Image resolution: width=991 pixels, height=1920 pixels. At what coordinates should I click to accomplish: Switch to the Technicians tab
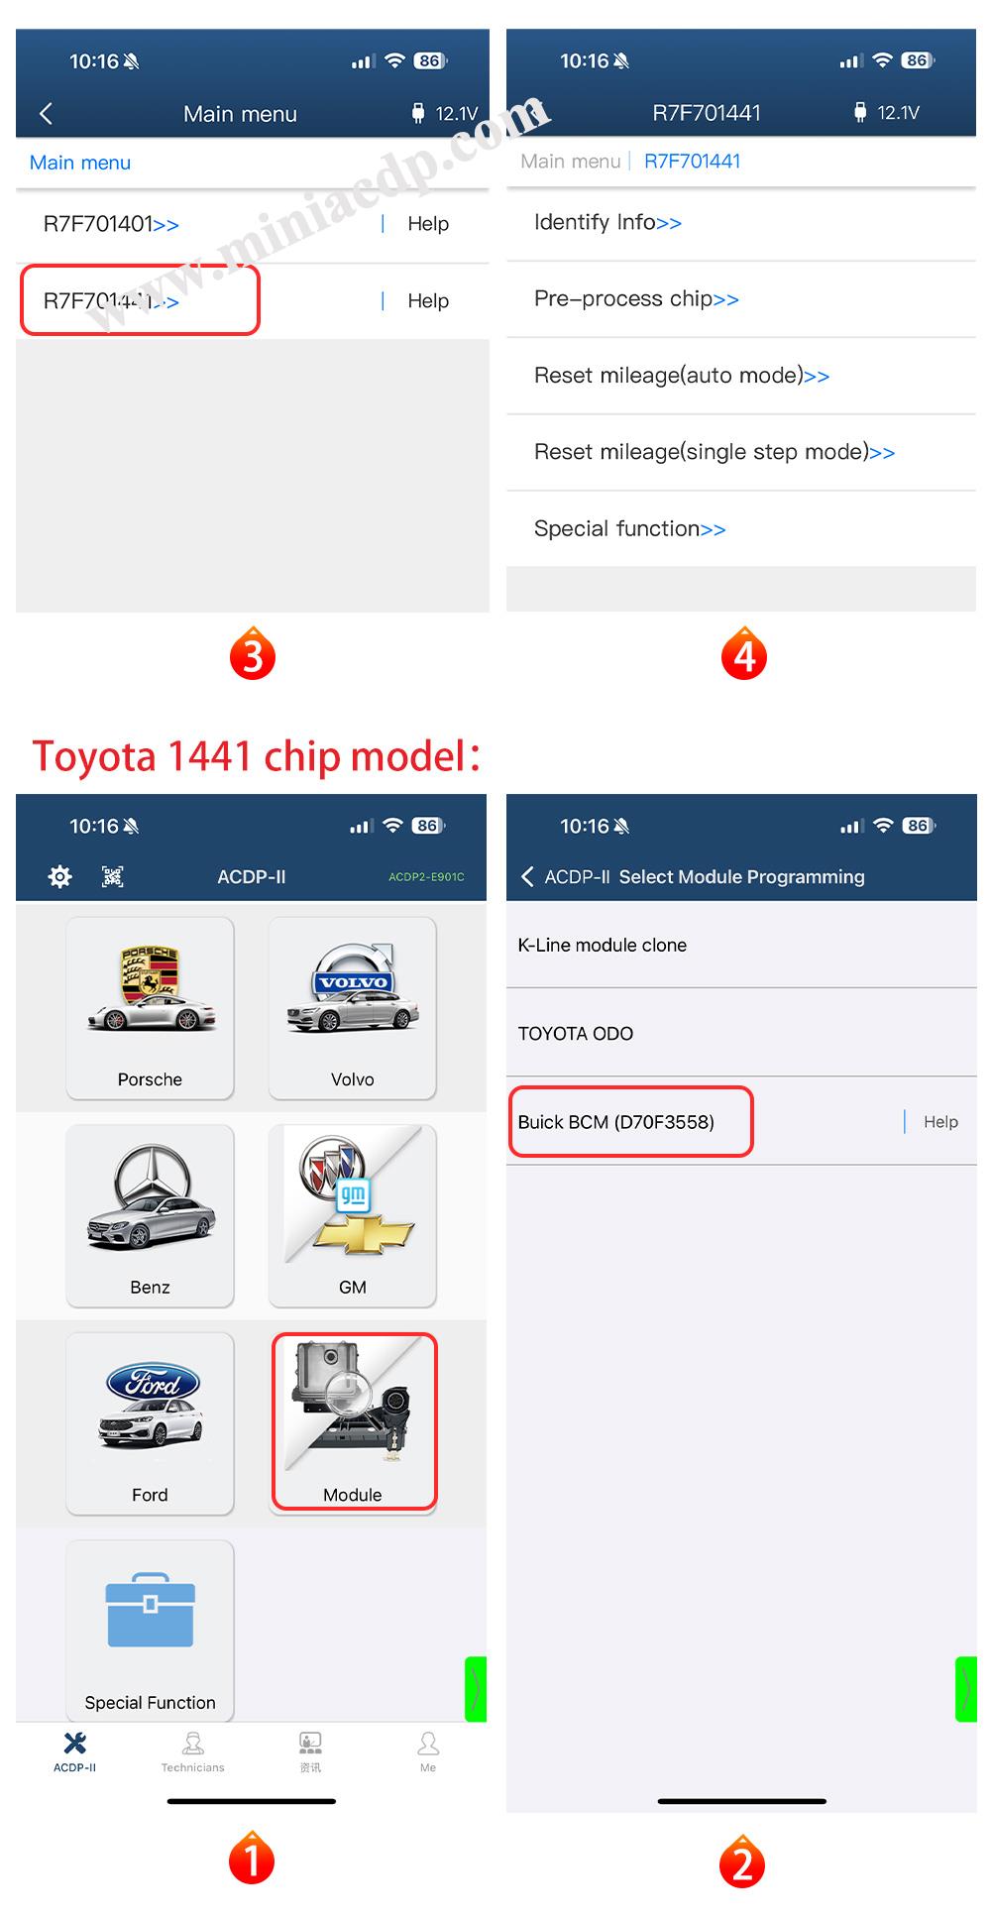click(193, 1751)
